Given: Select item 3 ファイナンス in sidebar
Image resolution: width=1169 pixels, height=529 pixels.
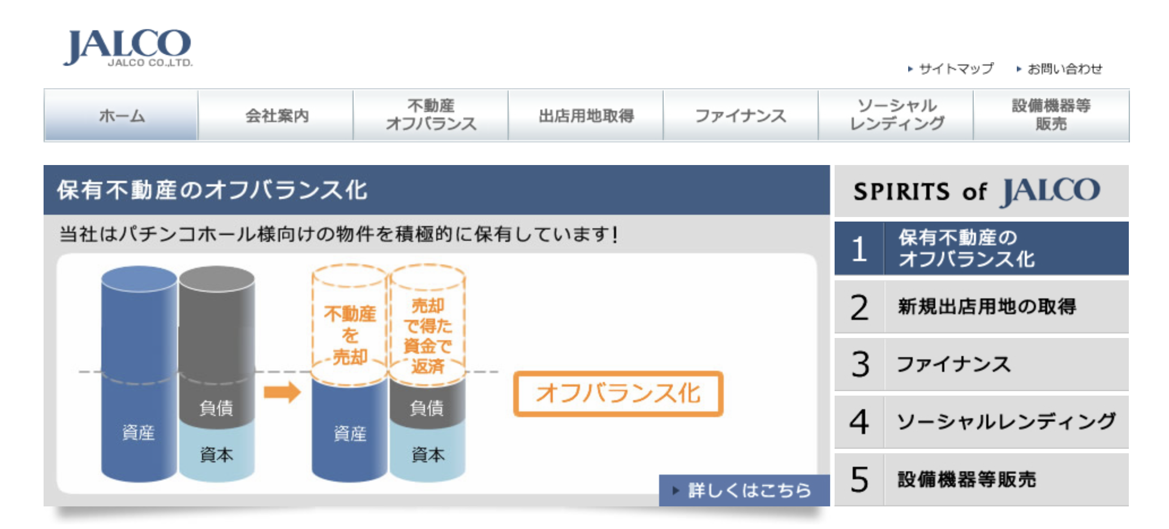Looking at the screenshot, I should 982,365.
